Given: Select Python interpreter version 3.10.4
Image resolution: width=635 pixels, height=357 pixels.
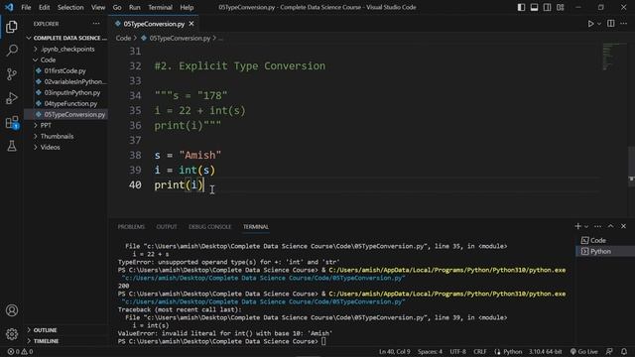Looking at the screenshot, I should [x=545, y=352].
